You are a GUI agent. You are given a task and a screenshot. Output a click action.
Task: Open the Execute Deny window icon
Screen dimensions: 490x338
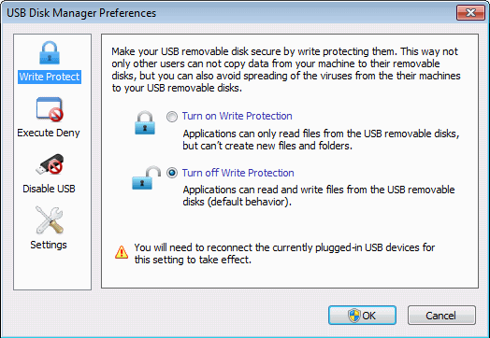click(50, 109)
